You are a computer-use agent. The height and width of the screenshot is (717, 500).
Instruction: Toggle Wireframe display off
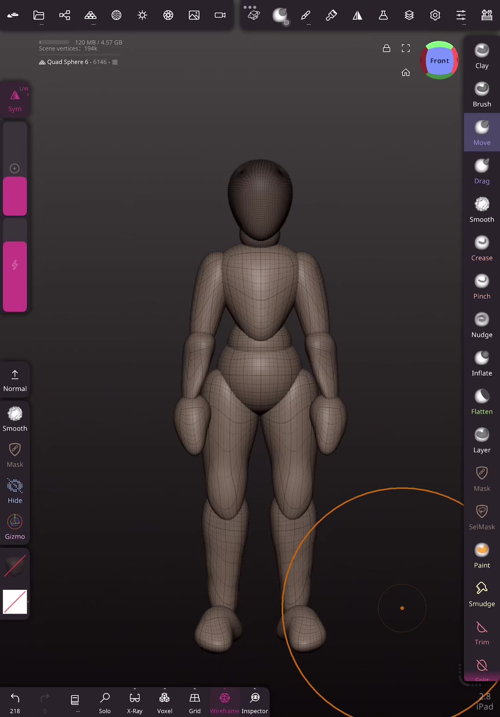225,703
